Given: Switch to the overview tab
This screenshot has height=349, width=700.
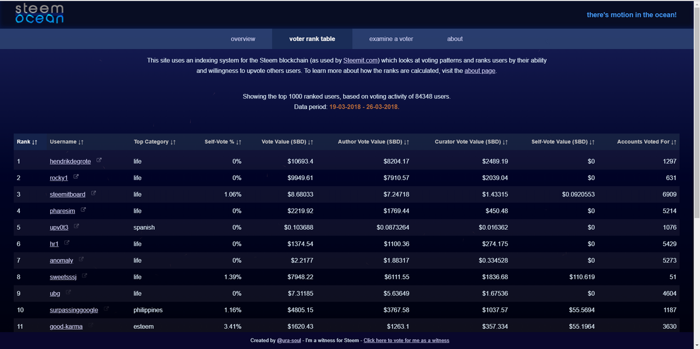Looking at the screenshot, I should pos(243,39).
